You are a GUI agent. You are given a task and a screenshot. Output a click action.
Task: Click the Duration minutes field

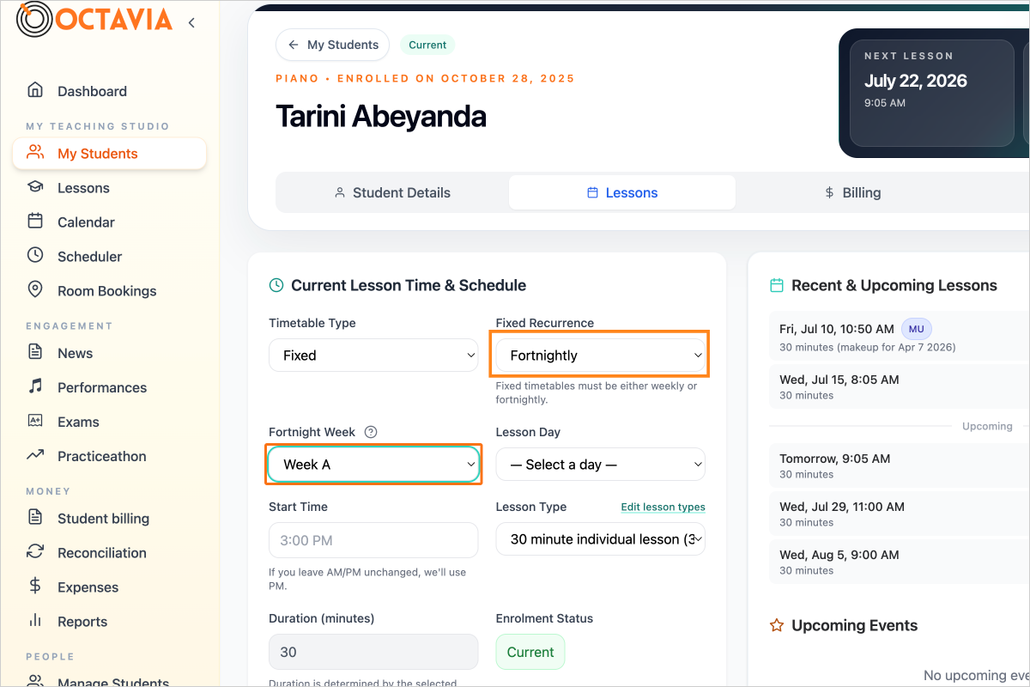[x=373, y=652]
